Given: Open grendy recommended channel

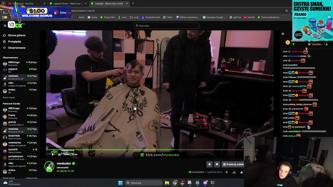Looking at the screenshot, I should [x=20, y=123].
